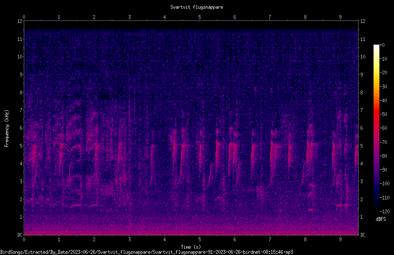Click '5' on the left frequency axis
394x255 pixels.
point(21,146)
